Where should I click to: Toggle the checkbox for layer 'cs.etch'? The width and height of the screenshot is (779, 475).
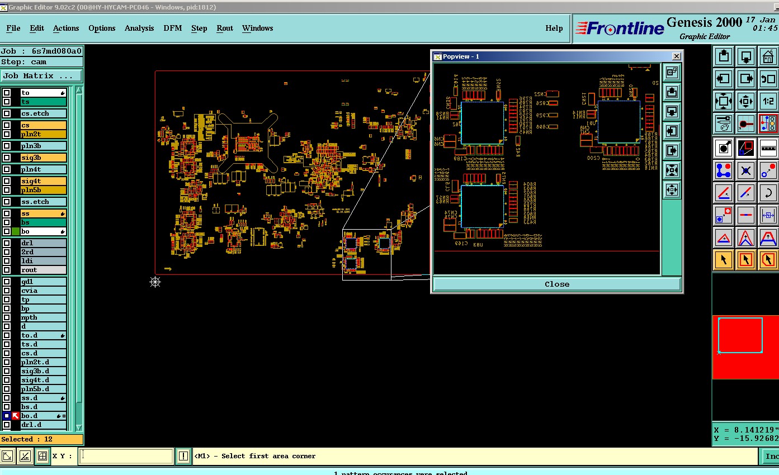(7, 113)
